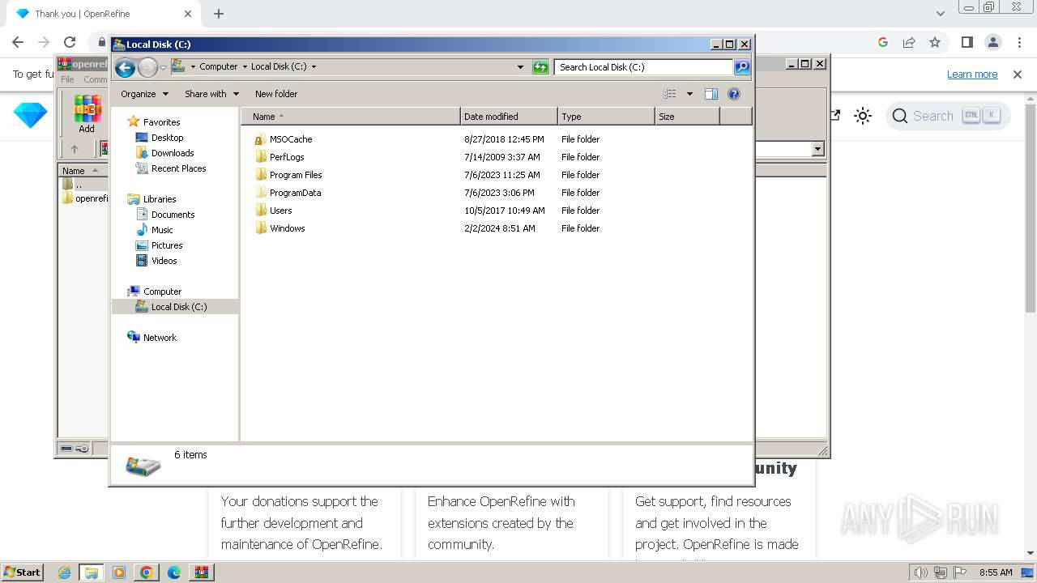Click the computer icon in the address bar
The width and height of the screenshot is (1037, 583).
[178, 66]
